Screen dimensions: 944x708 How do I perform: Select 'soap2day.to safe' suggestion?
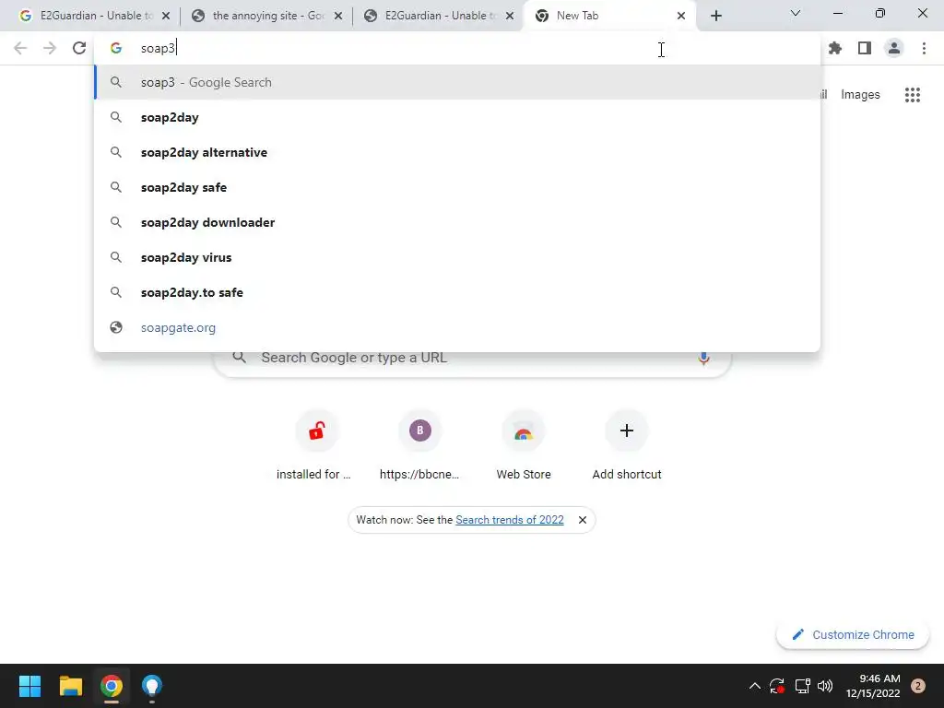[x=457, y=292]
